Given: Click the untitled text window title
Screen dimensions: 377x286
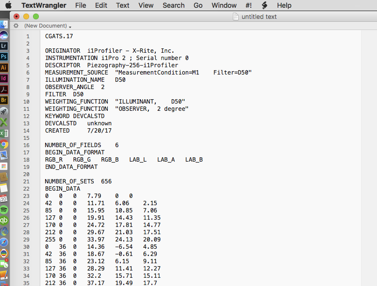Looking at the screenshot, I should [259, 16].
